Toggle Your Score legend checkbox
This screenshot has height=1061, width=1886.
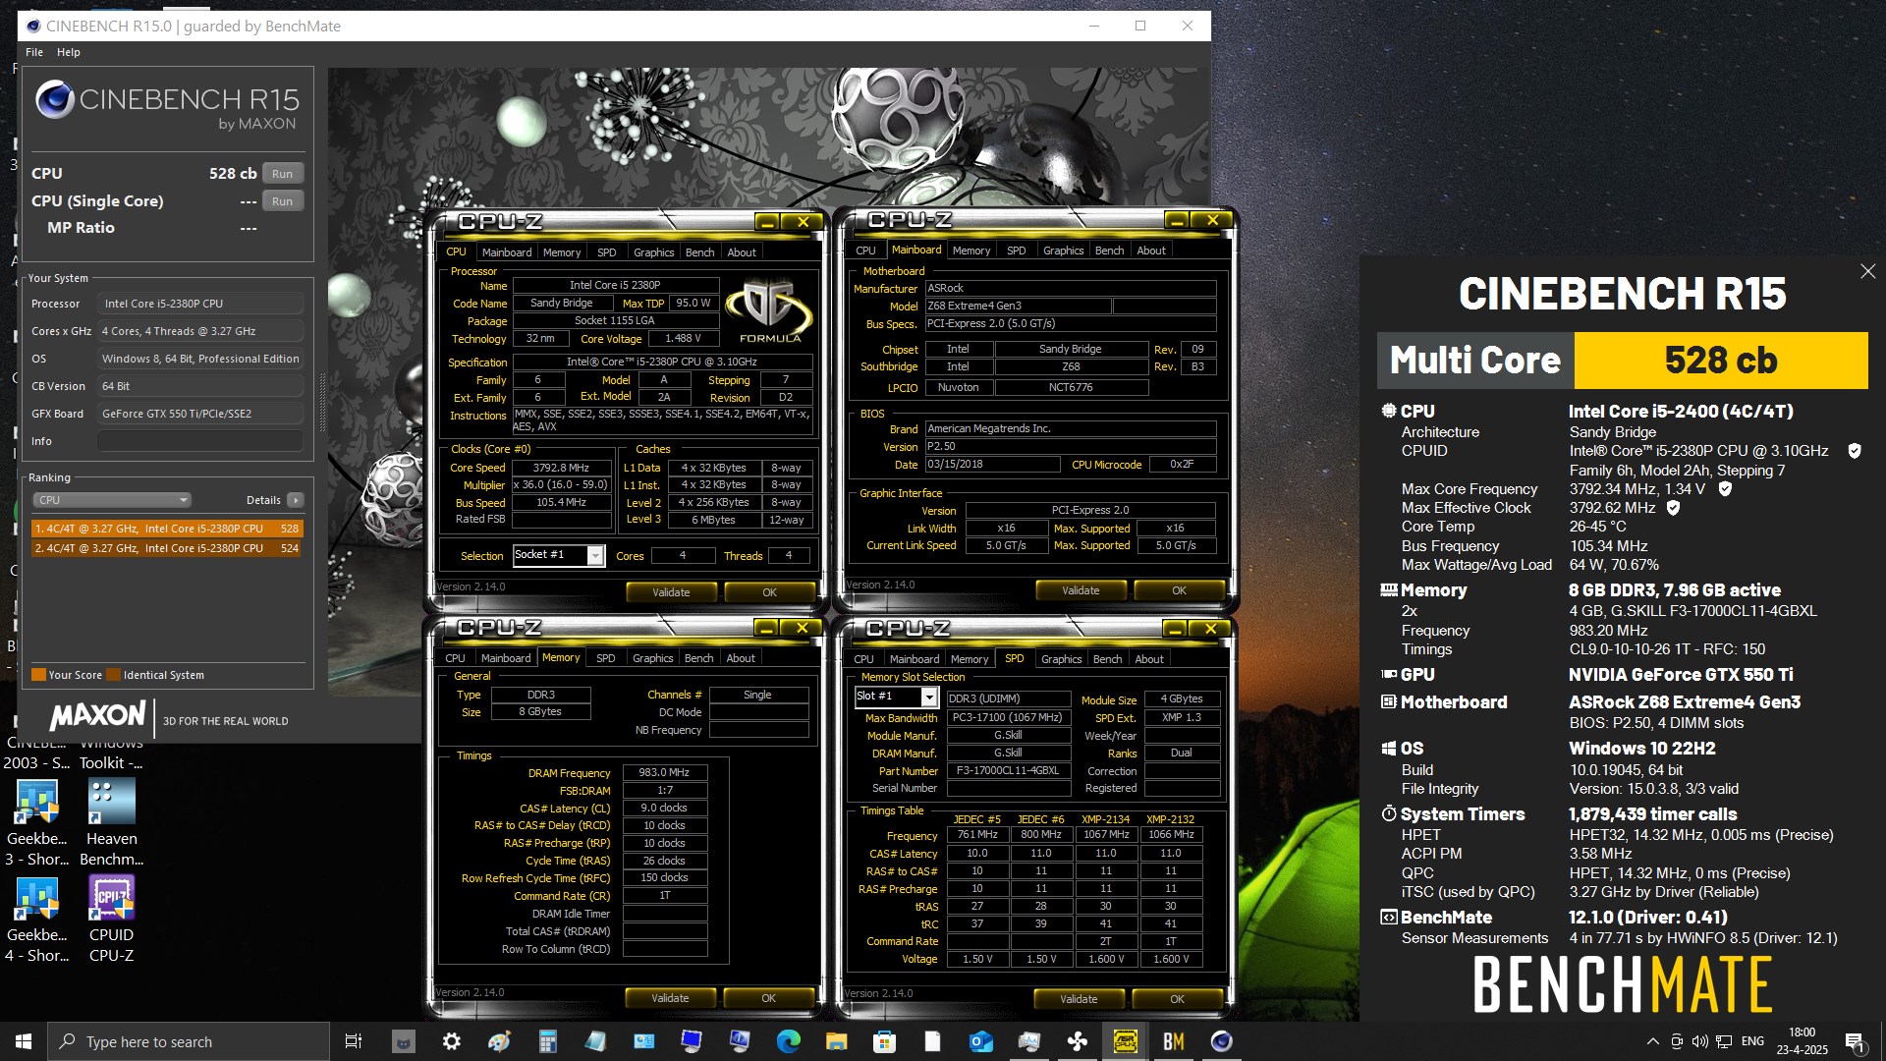click(x=39, y=675)
